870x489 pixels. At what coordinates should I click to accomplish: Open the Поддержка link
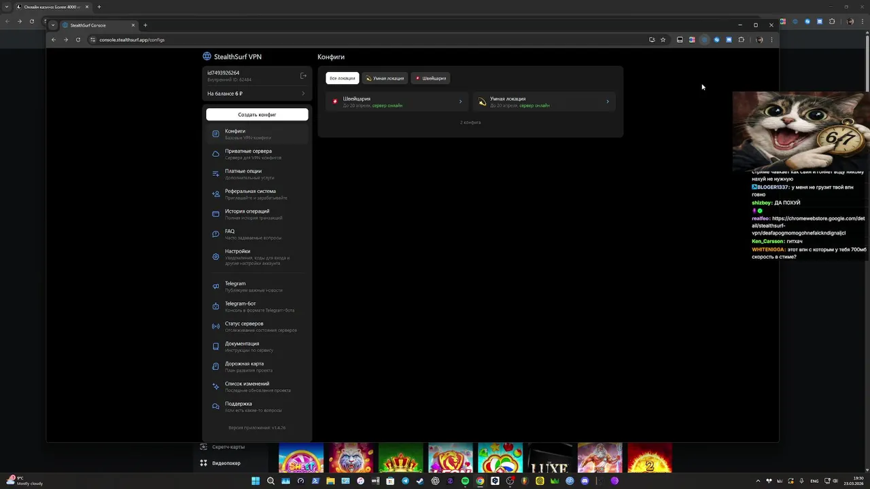point(257,407)
